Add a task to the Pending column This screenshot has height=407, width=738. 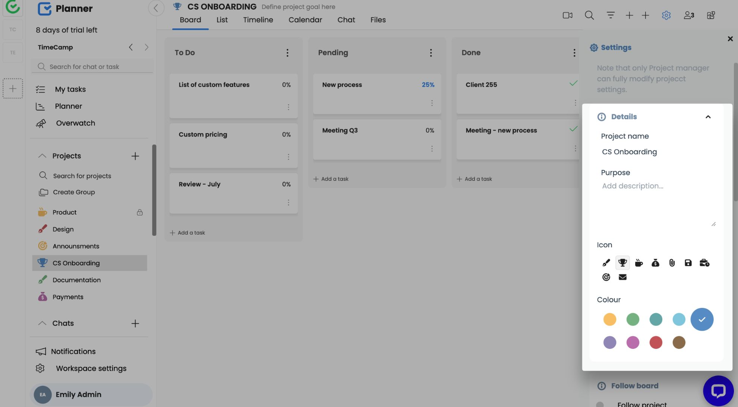331,179
